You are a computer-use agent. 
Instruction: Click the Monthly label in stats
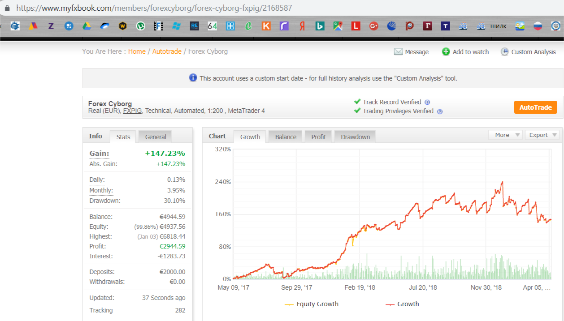101,190
